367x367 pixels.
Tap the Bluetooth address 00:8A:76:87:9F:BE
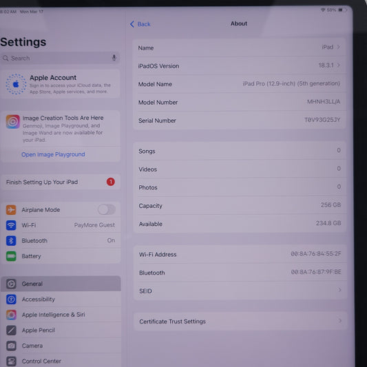316,272
